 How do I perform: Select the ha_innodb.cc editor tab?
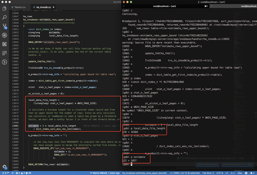click(44, 7)
